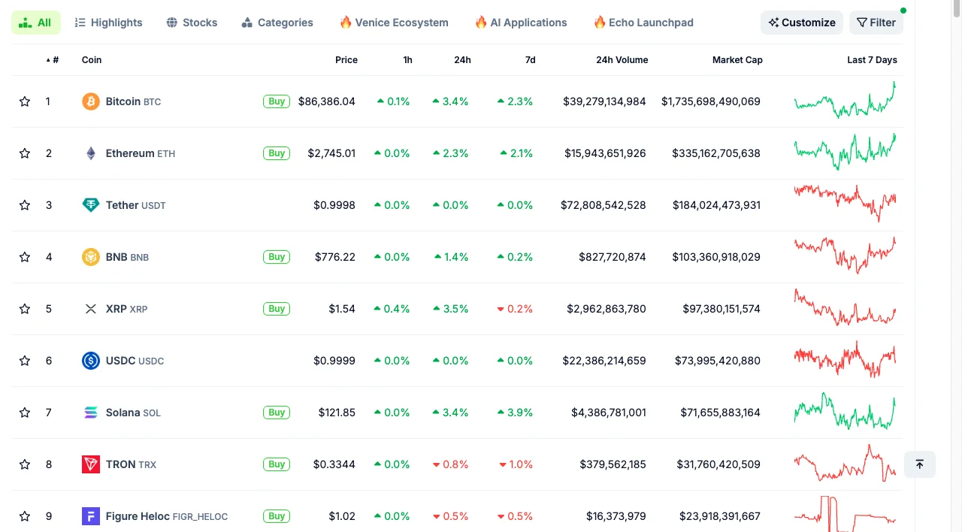Click the Tether coin logo icon
The width and height of the screenshot is (962, 532).
click(91, 205)
